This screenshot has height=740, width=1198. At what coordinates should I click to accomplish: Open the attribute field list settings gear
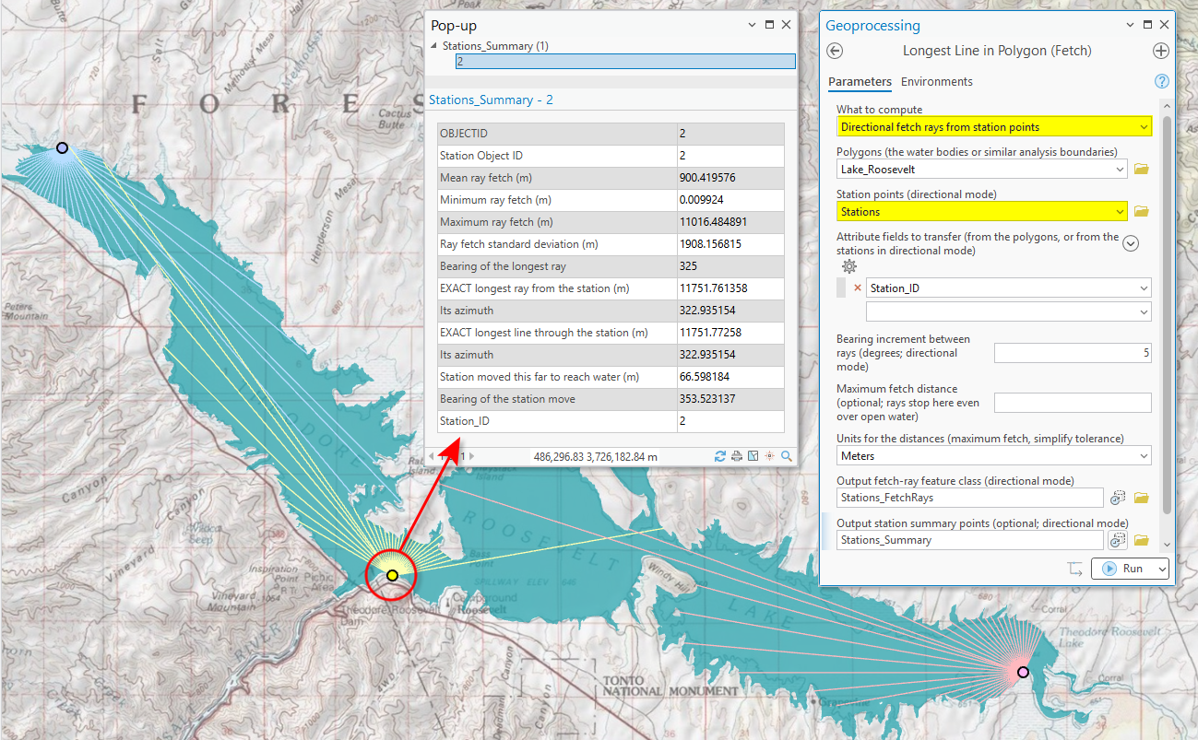[x=849, y=266]
